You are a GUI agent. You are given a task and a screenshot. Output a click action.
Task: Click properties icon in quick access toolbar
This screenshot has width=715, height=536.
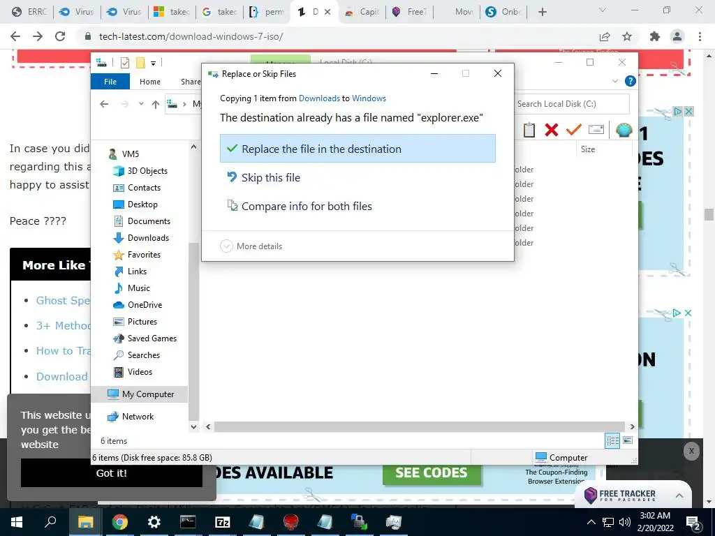tap(125, 62)
